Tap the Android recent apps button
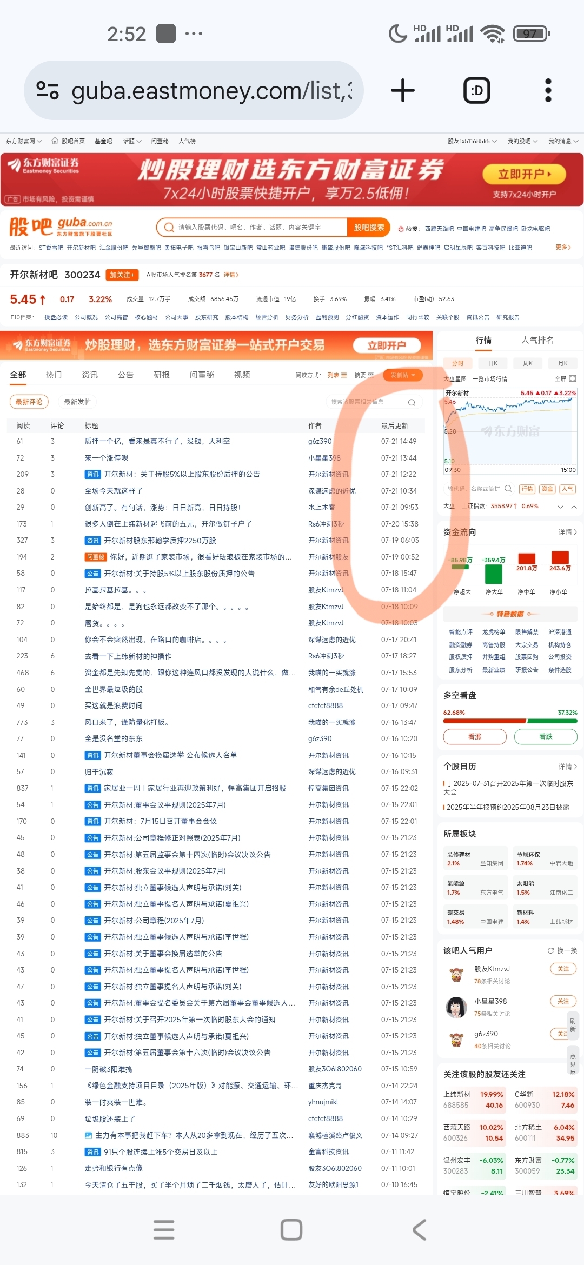The width and height of the screenshot is (584, 1265). [x=164, y=1230]
